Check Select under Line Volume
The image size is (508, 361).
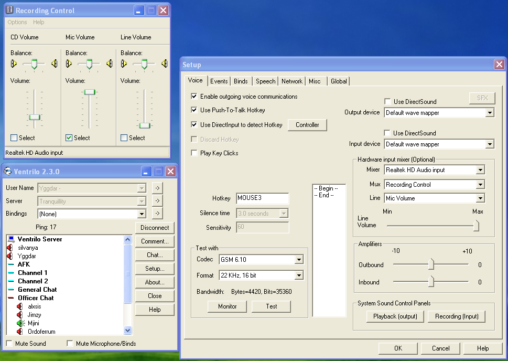[x=124, y=138]
